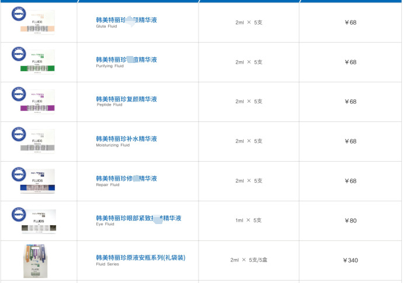The width and height of the screenshot is (403, 283).
Task: Click NMPA badge in Purifying Fluid row
Action: pos(19,54)
